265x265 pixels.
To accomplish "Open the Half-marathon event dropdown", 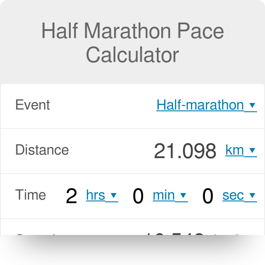I will click(x=200, y=105).
